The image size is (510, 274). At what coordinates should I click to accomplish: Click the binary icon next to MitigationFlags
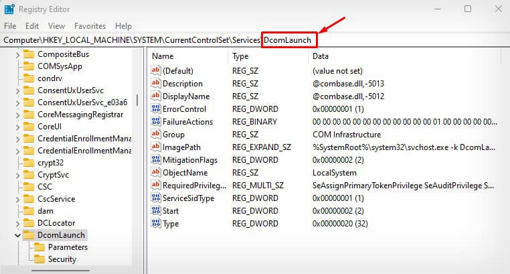click(156, 160)
